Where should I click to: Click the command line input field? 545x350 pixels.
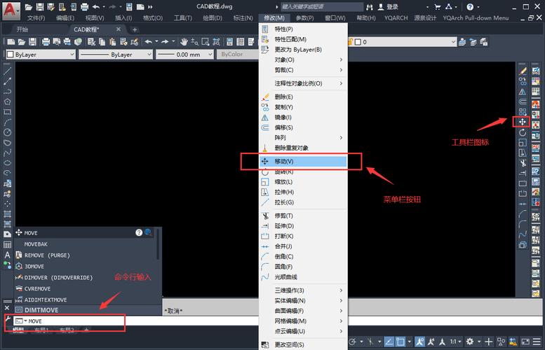[77, 321]
